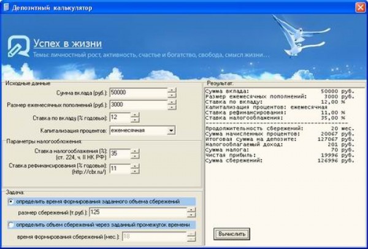The width and height of the screenshot is (368, 249).
Task: Click the размер сбережений input field
Action: pos(138,212)
